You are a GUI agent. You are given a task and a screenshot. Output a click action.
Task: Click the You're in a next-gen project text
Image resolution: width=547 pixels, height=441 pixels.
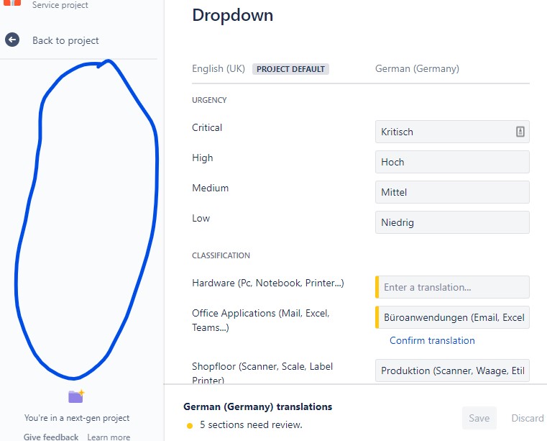[x=77, y=418]
